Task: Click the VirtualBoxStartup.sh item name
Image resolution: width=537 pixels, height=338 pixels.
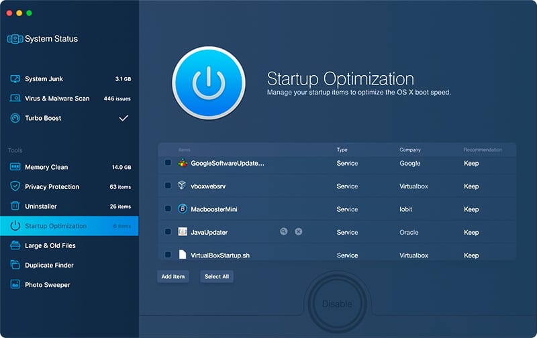Action: click(x=220, y=256)
